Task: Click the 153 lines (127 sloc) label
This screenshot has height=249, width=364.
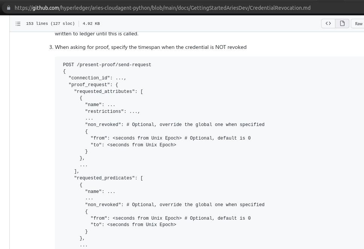Action: coord(50,23)
